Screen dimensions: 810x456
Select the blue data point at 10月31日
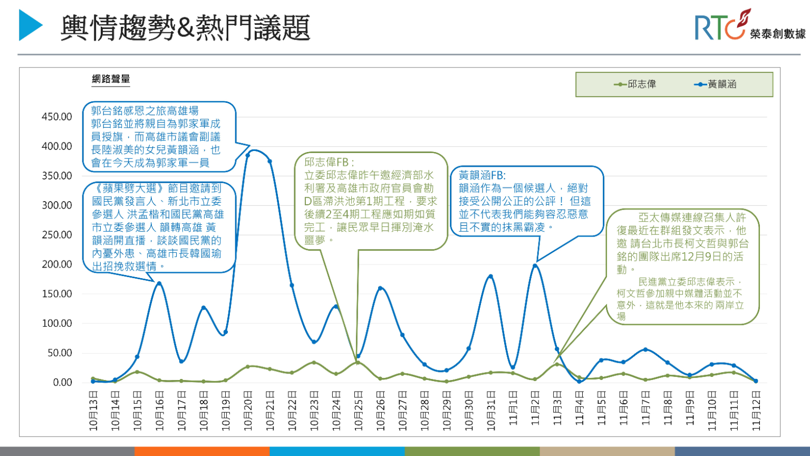tap(490, 276)
